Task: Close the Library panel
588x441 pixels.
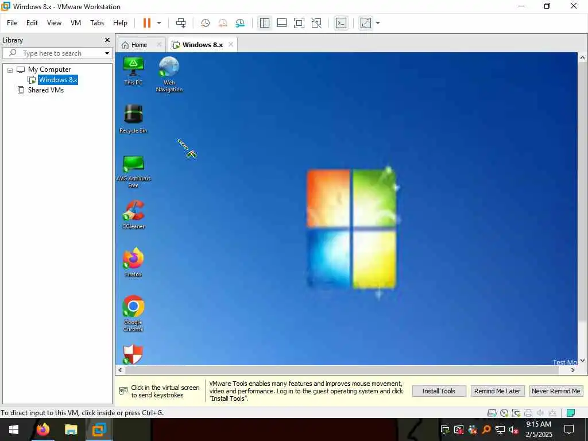Action: coord(107,40)
